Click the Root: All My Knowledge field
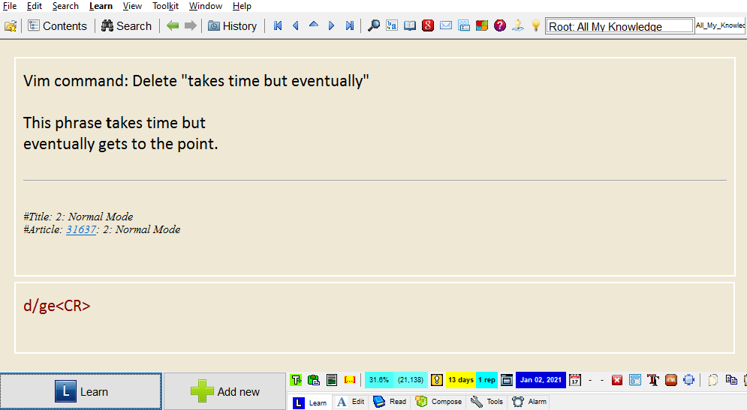This screenshot has height=410, width=747. click(x=619, y=26)
